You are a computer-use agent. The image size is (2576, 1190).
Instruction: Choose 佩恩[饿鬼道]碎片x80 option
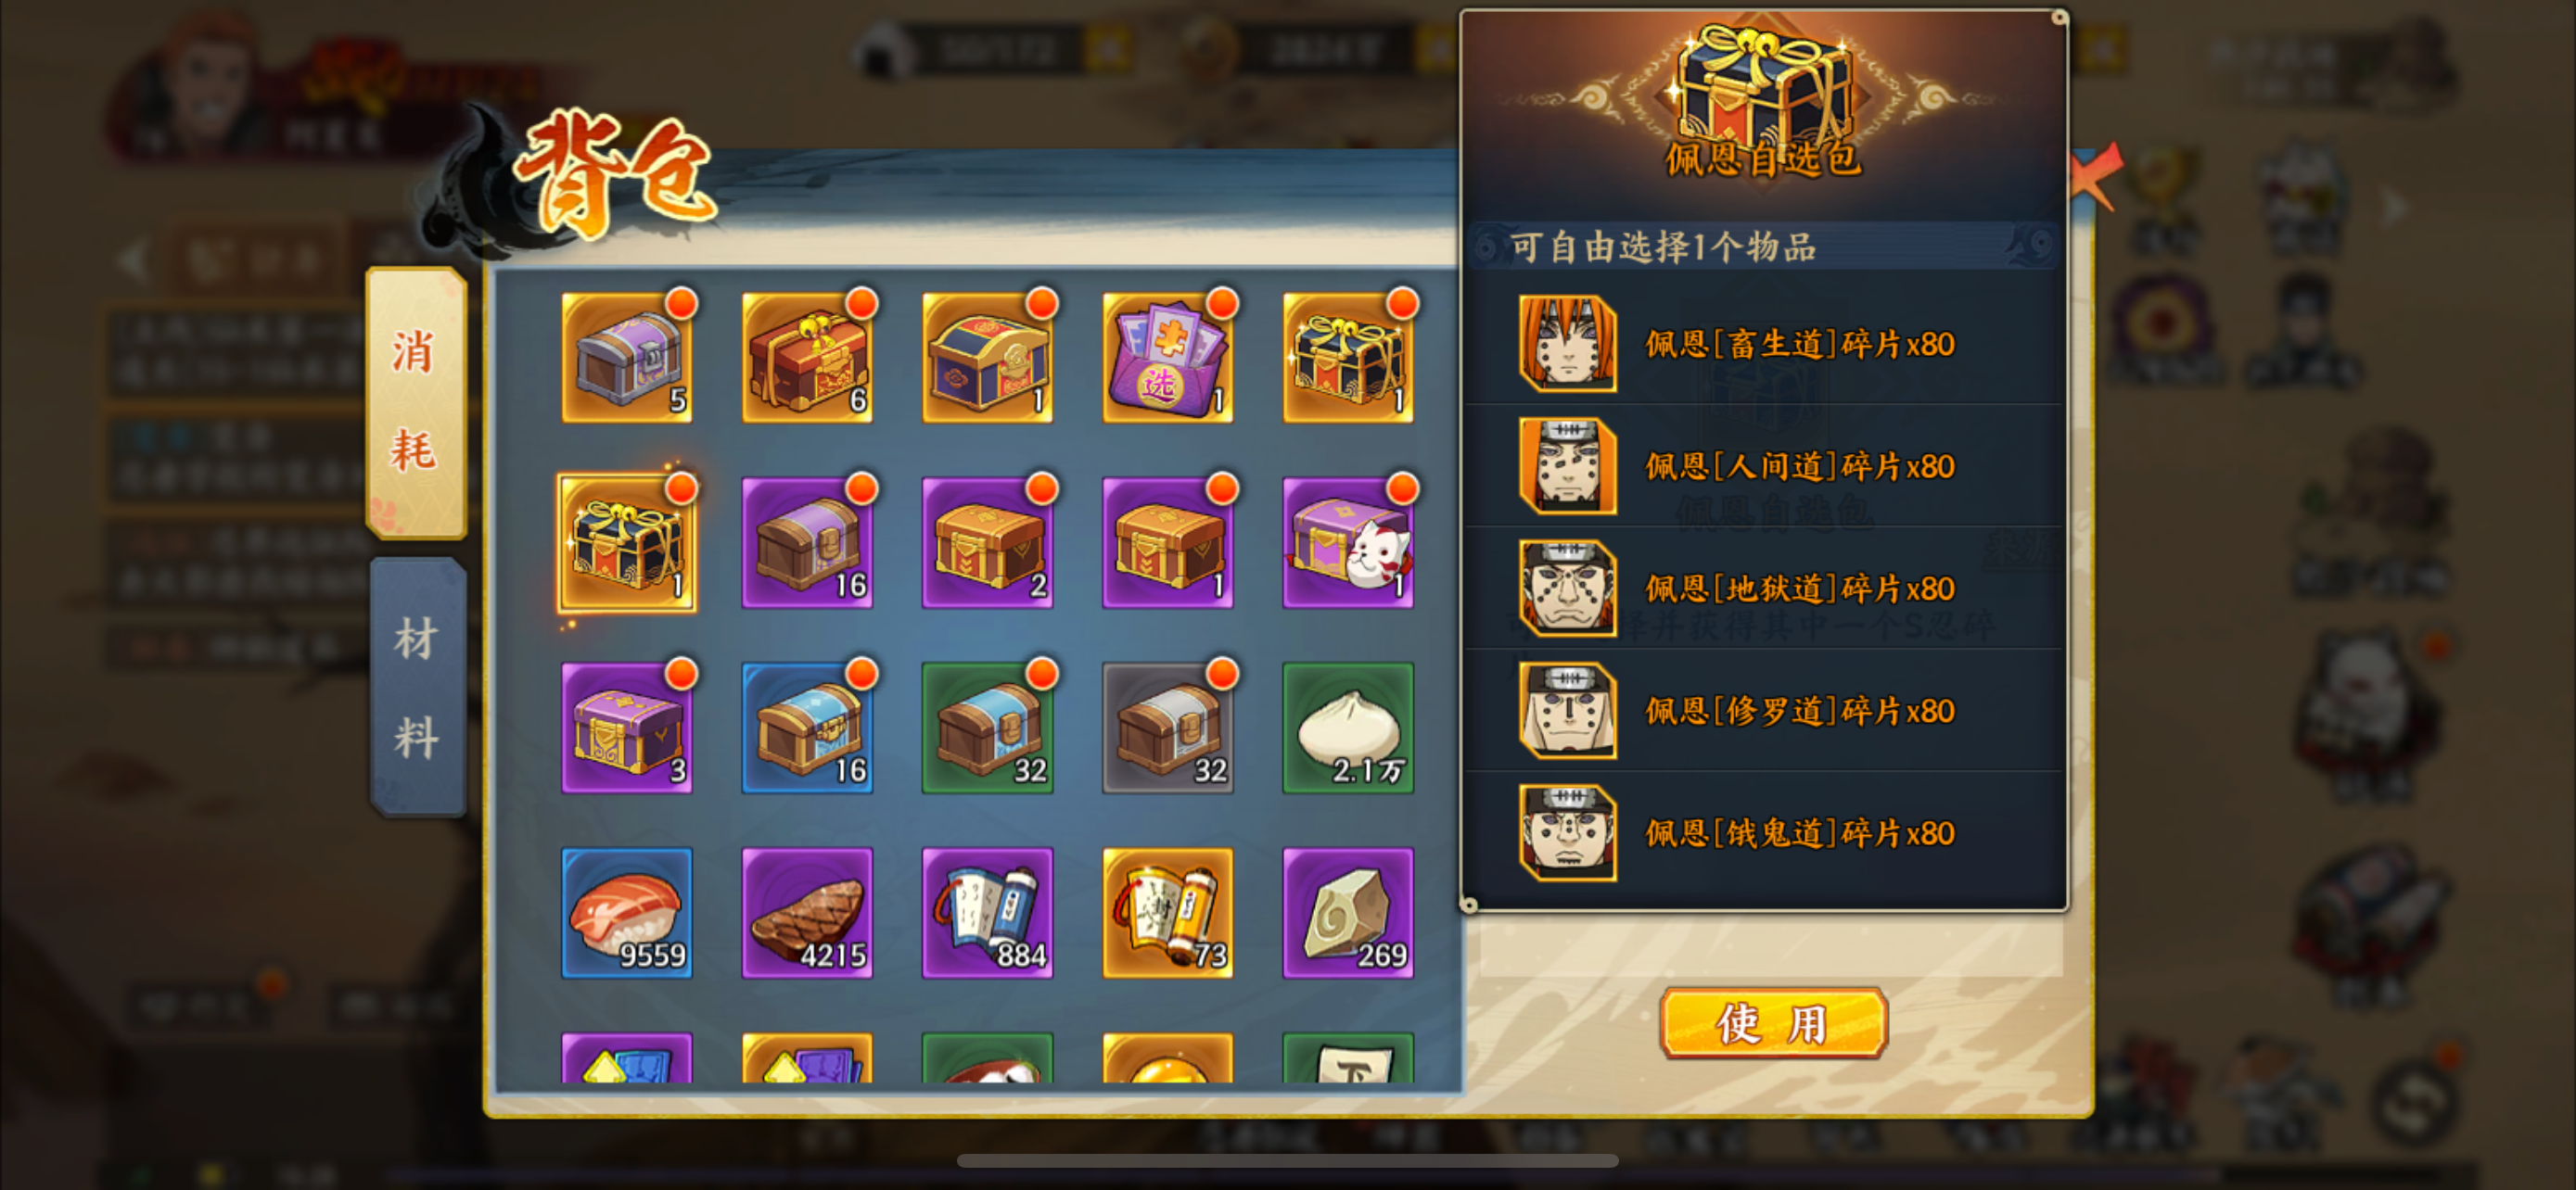pos(1762,831)
